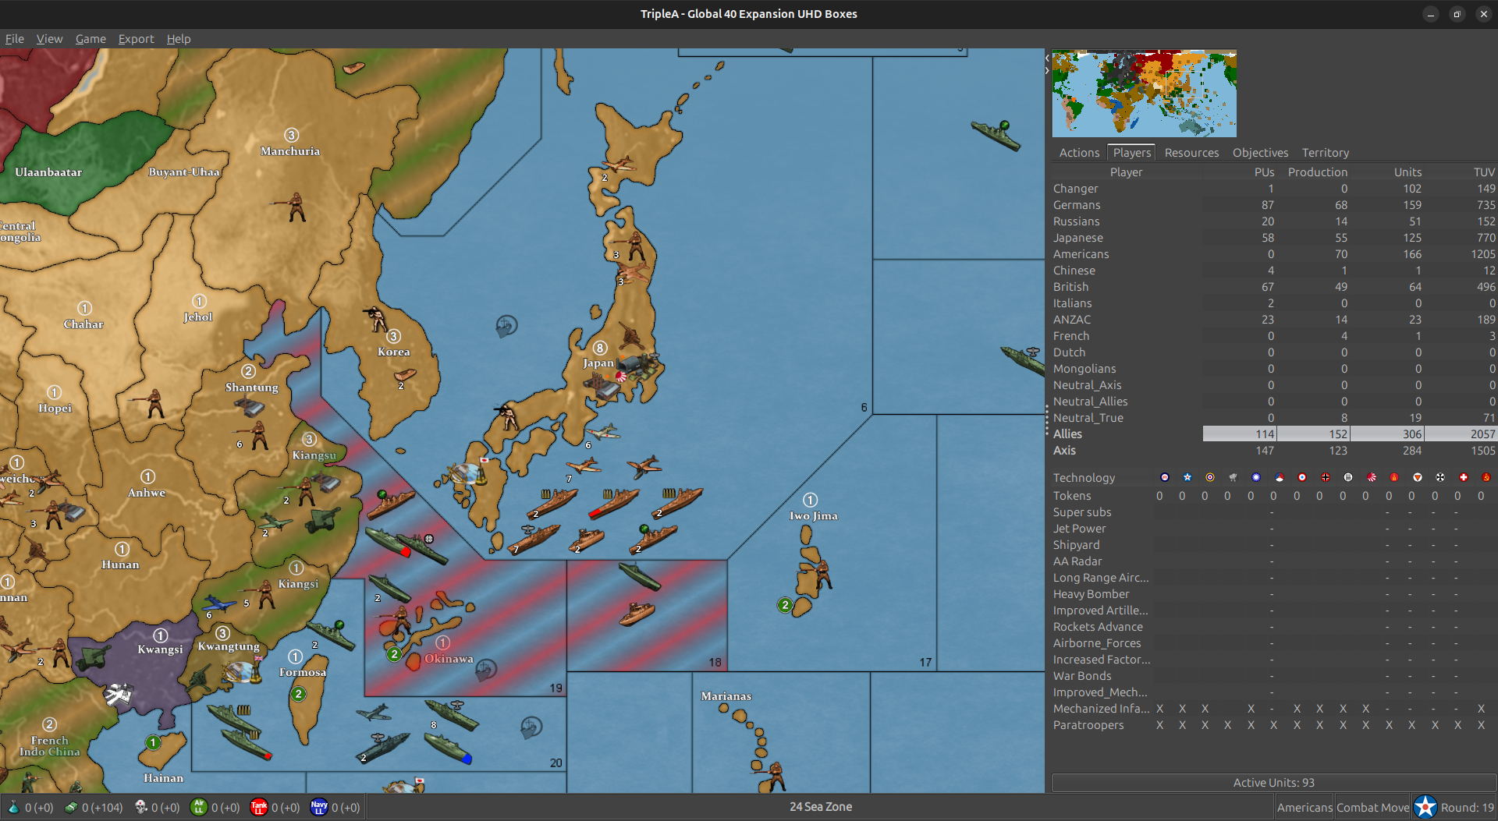Open the Territory tab

(1325, 153)
